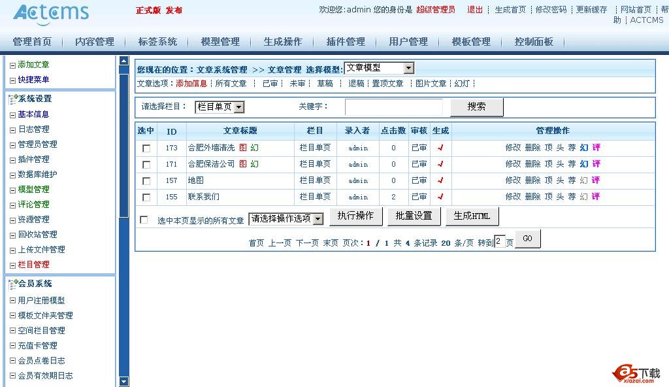Click the 会员系统 tree icon in sidebar
The image size is (669, 387).
tap(12, 284)
